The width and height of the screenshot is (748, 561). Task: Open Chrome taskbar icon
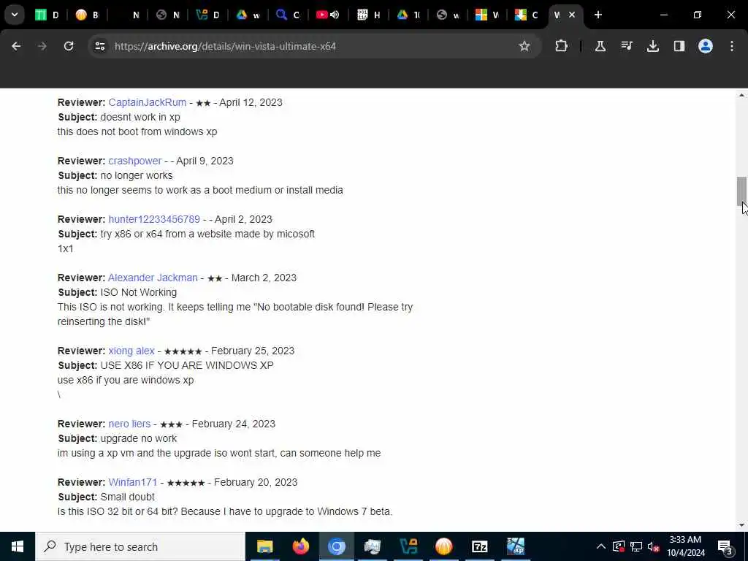(x=336, y=546)
